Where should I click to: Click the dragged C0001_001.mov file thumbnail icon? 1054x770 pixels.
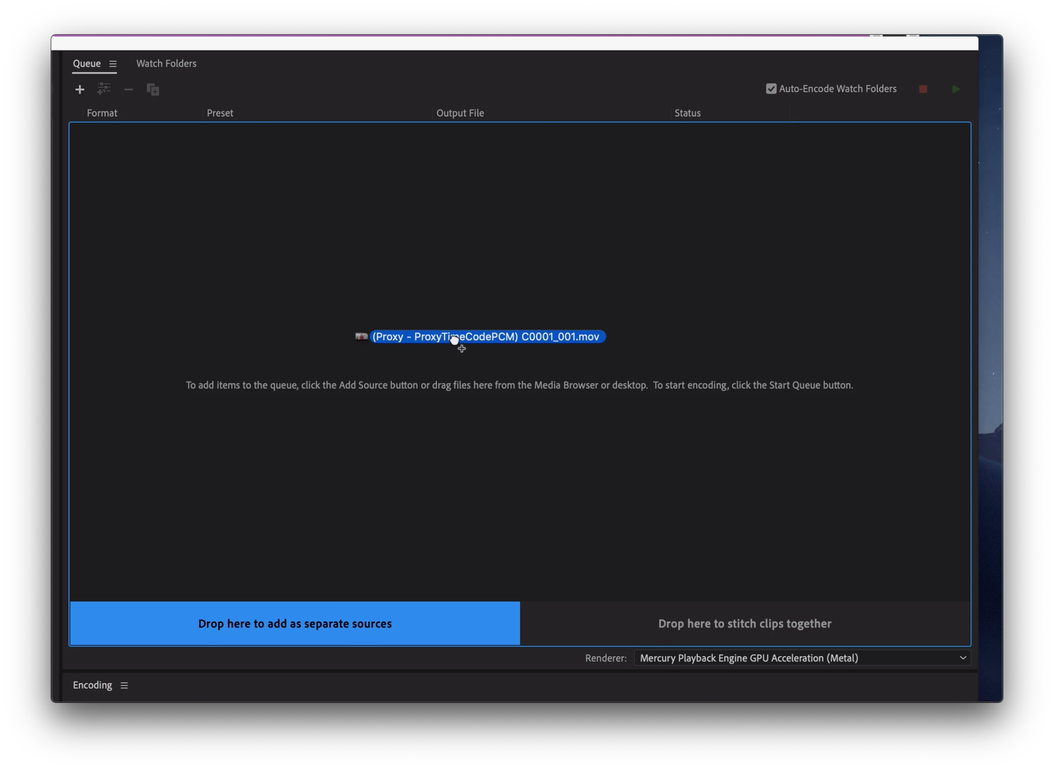click(362, 337)
